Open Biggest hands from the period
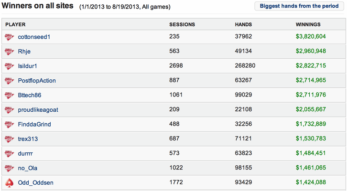The width and height of the screenshot is (347, 191). [299, 6]
